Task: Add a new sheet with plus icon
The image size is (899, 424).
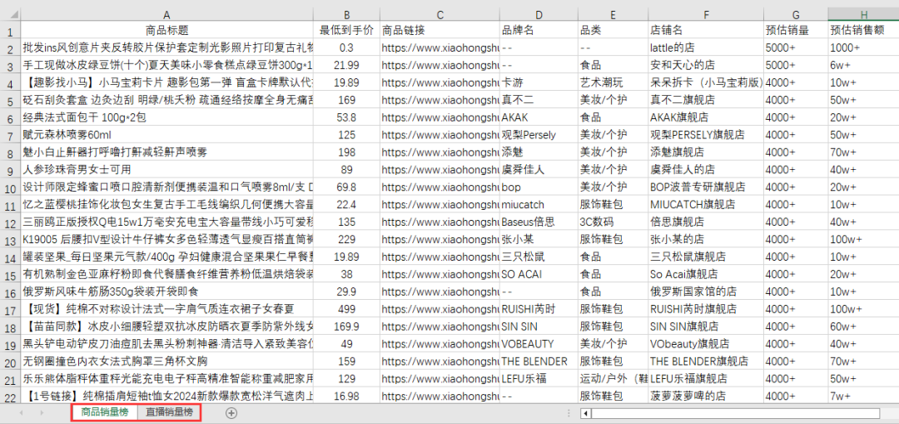Action: [x=231, y=412]
